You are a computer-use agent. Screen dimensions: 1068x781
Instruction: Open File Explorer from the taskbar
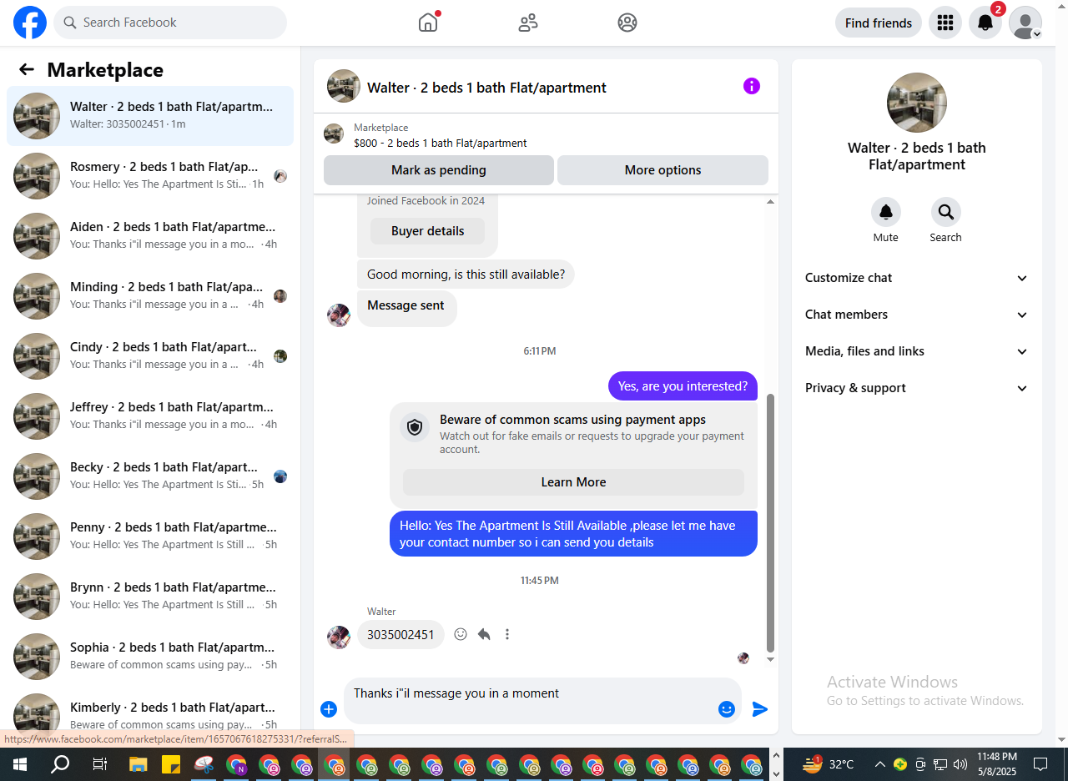click(139, 763)
